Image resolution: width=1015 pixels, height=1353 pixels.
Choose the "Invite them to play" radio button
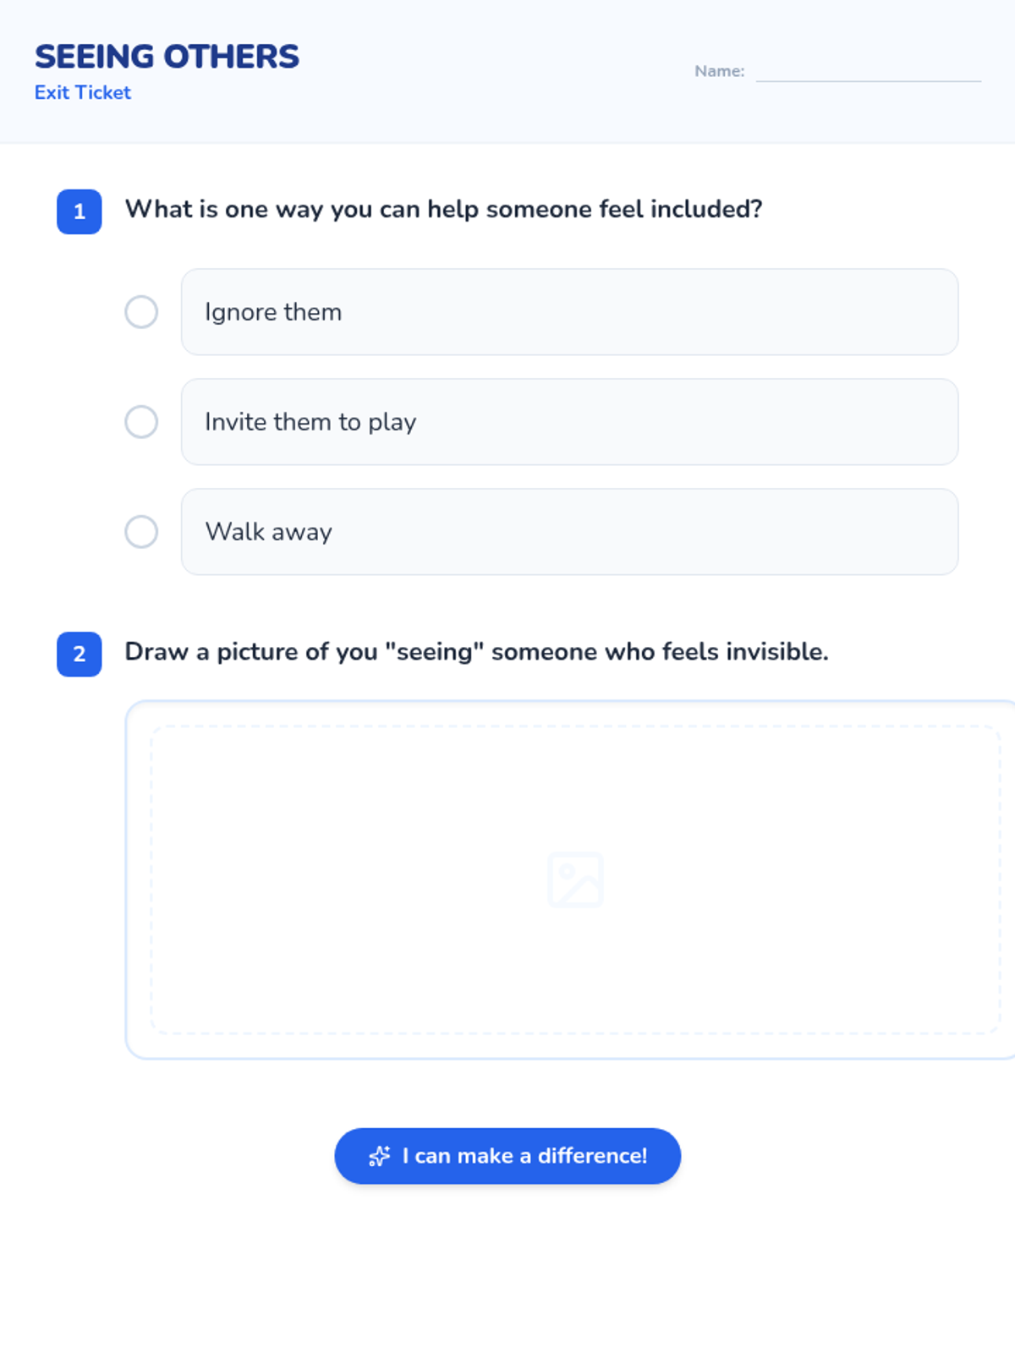tap(141, 422)
